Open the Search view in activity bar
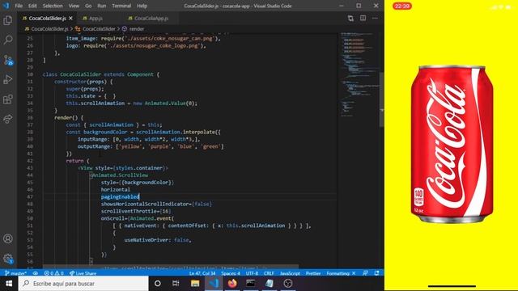 pyautogui.click(x=8, y=40)
